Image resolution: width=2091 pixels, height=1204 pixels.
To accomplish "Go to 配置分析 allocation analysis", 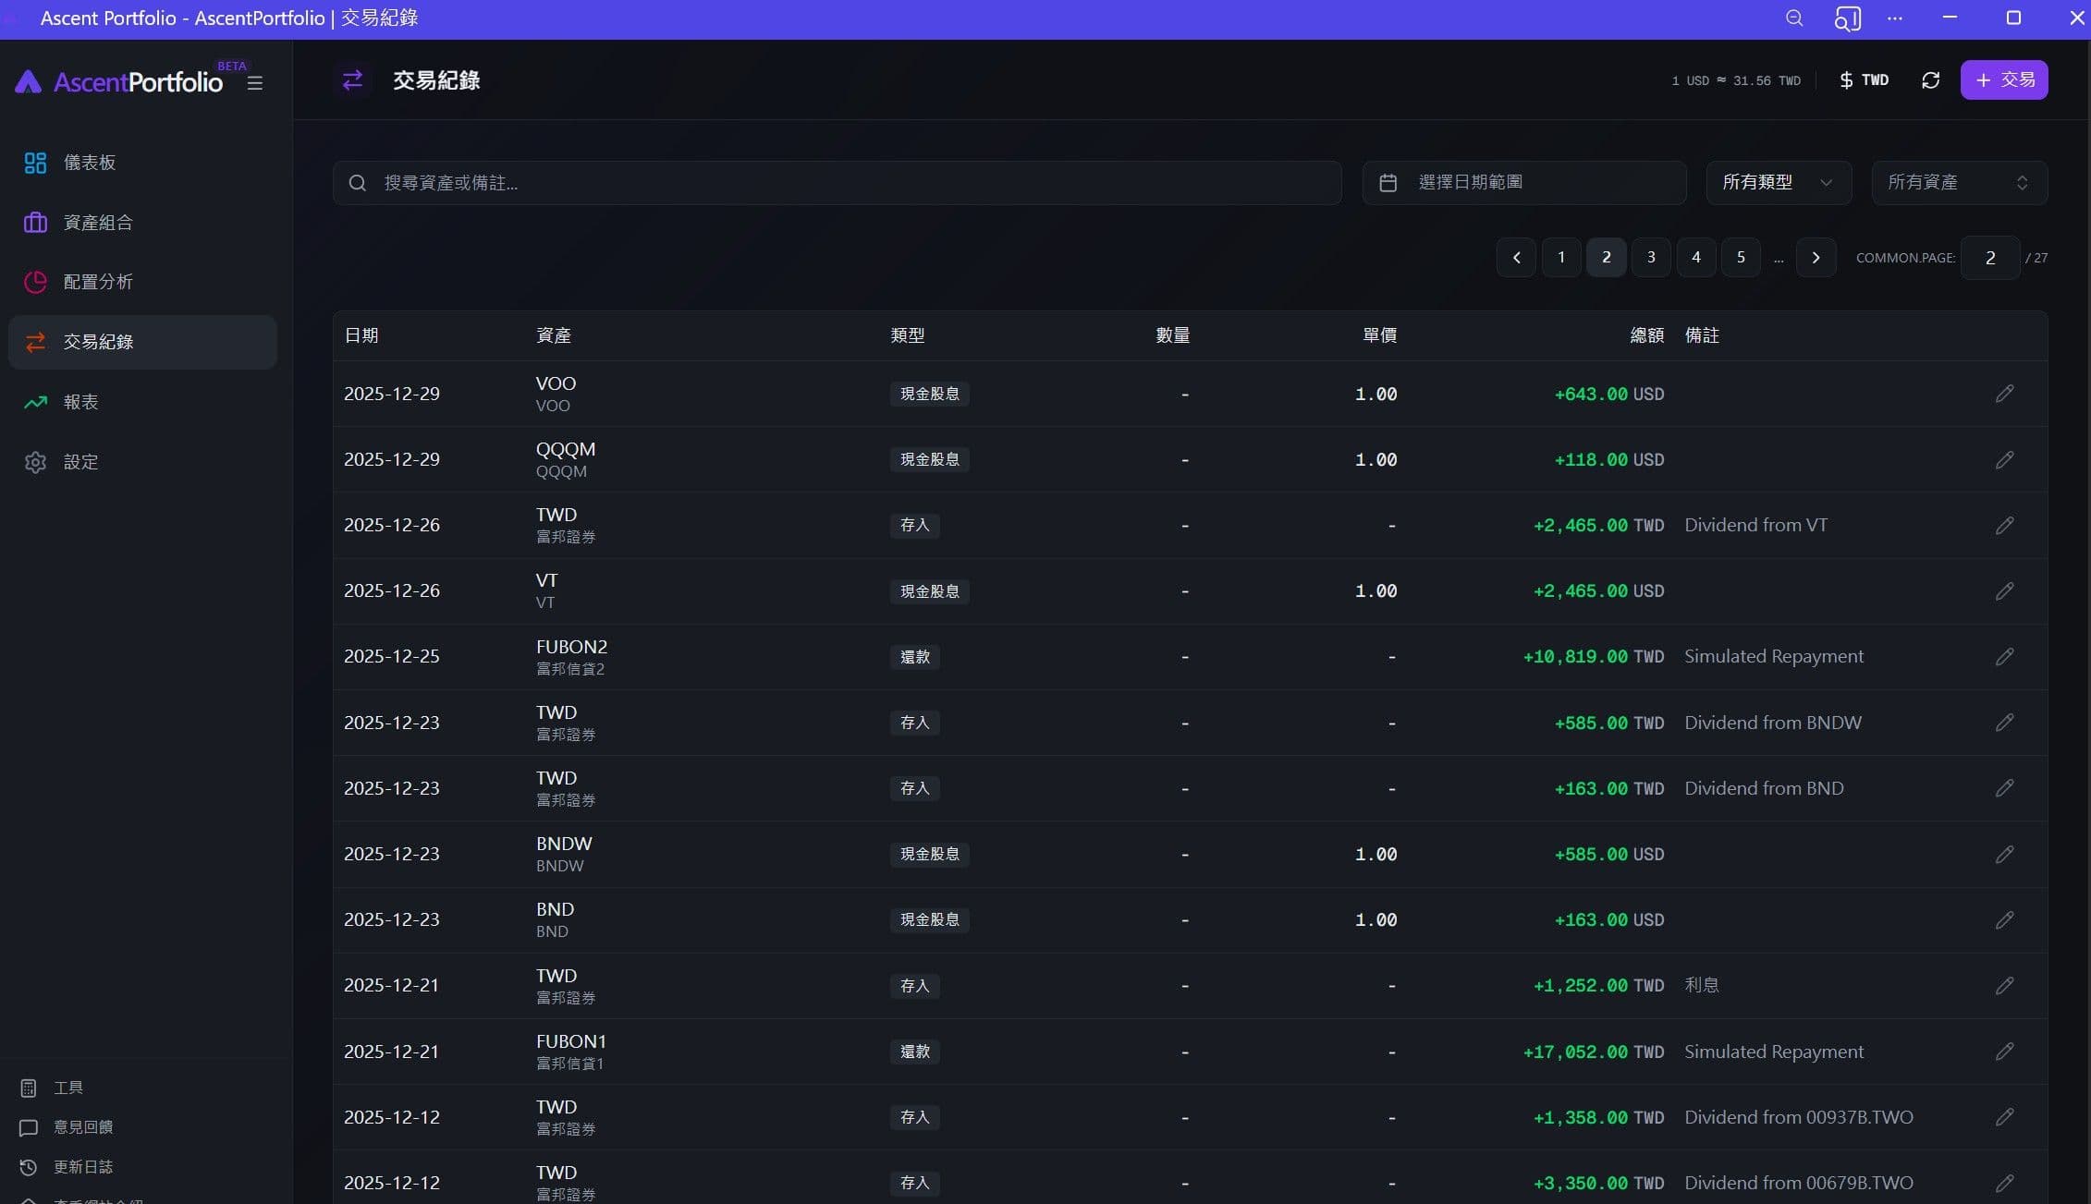I will point(142,282).
